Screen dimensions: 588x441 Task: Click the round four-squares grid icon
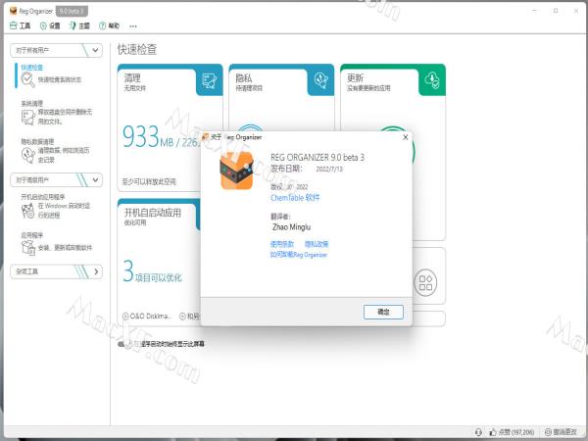pyautogui.click(x=425, y=282)
